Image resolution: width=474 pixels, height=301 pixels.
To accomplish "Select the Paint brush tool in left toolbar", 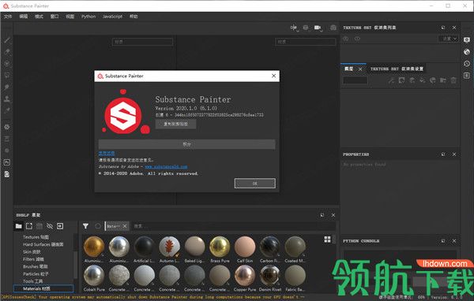I will pyautogui.click(x=7, y=40).
